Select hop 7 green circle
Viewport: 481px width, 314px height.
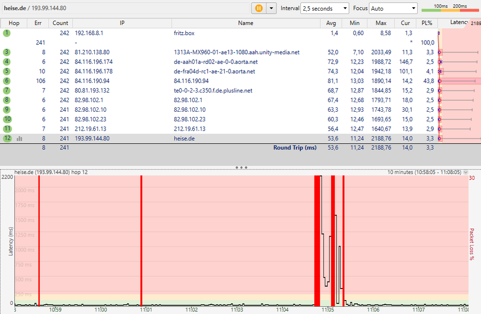[7, 90]
